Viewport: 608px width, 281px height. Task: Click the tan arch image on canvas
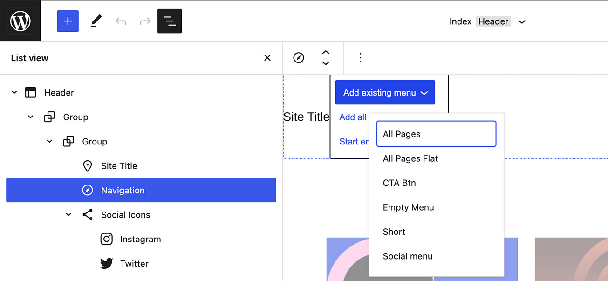pyautogui.click(x=571, y=259)
